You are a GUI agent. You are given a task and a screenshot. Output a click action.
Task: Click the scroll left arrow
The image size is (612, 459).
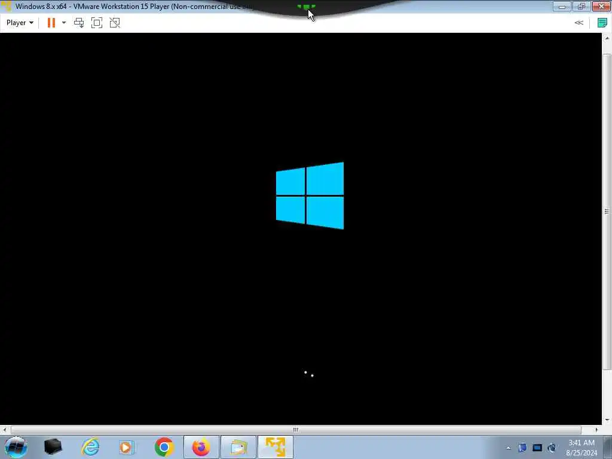point(4,430)
